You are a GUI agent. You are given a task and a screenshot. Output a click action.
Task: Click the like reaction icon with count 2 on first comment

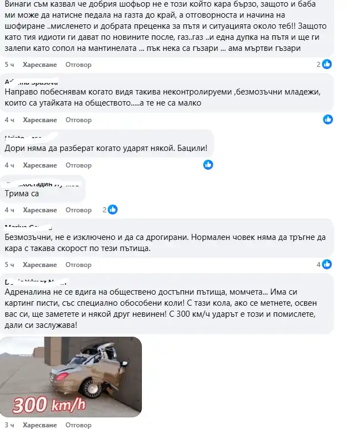(x=327, y=64)
